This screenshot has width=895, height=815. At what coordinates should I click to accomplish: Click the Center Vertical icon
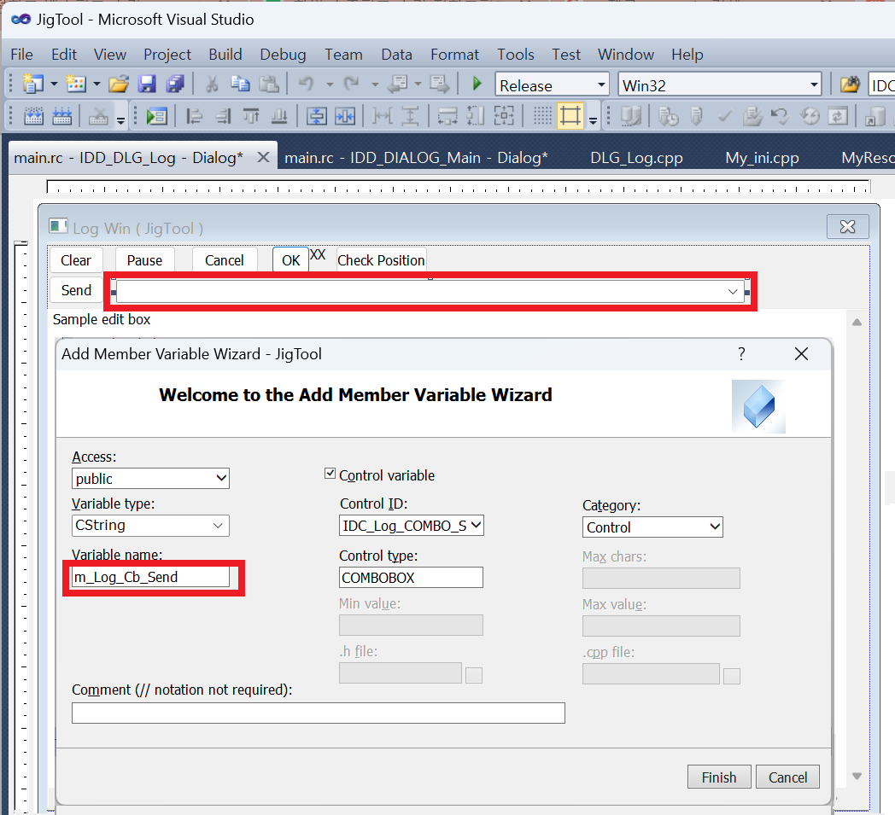tap(316, 116)
